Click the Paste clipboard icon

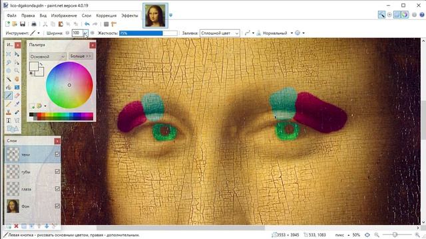tap(61, 24)
